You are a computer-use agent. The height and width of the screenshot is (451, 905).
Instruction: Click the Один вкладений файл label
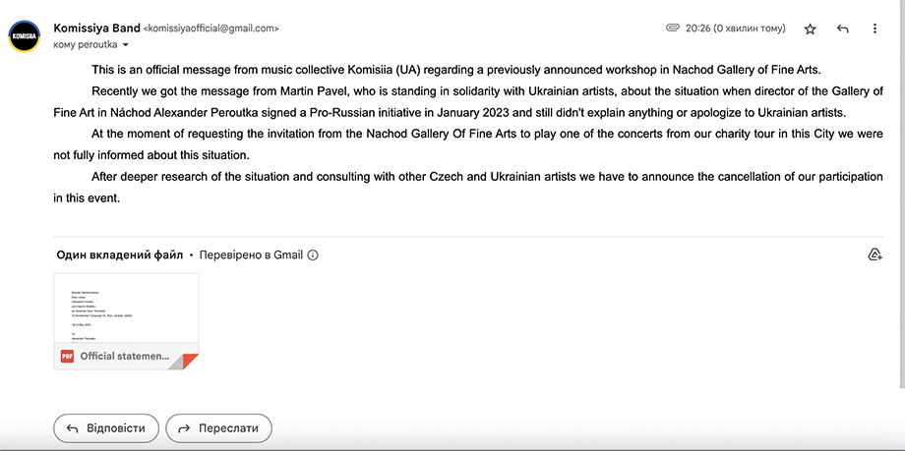point(120,254)
